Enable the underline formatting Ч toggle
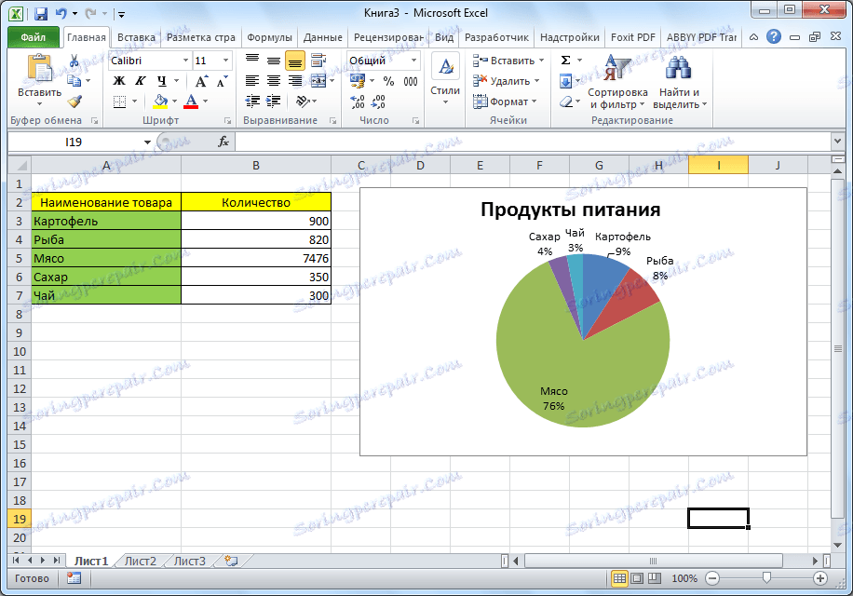This screenshot has width=853, height=596. [x=161, y=81]
